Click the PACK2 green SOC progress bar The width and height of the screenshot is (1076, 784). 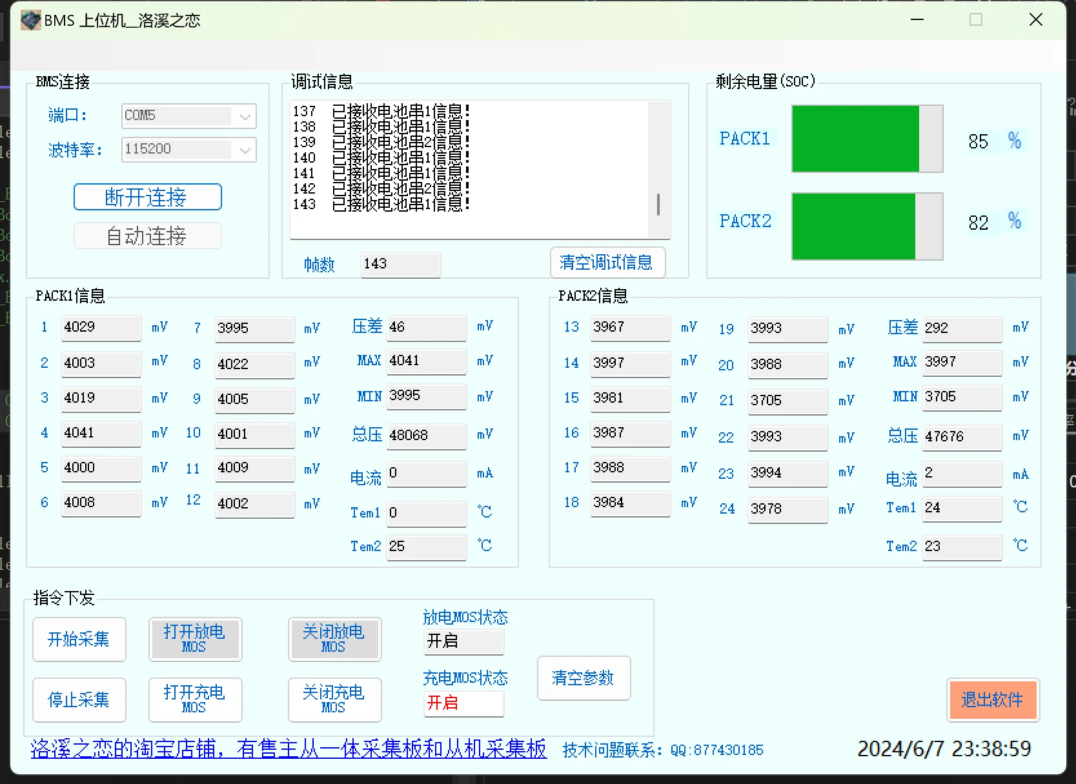853,226
